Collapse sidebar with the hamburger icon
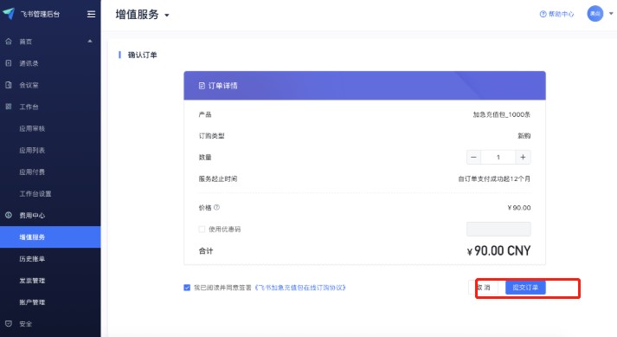This screenshot has width=617, height=337. pos(91,14)
